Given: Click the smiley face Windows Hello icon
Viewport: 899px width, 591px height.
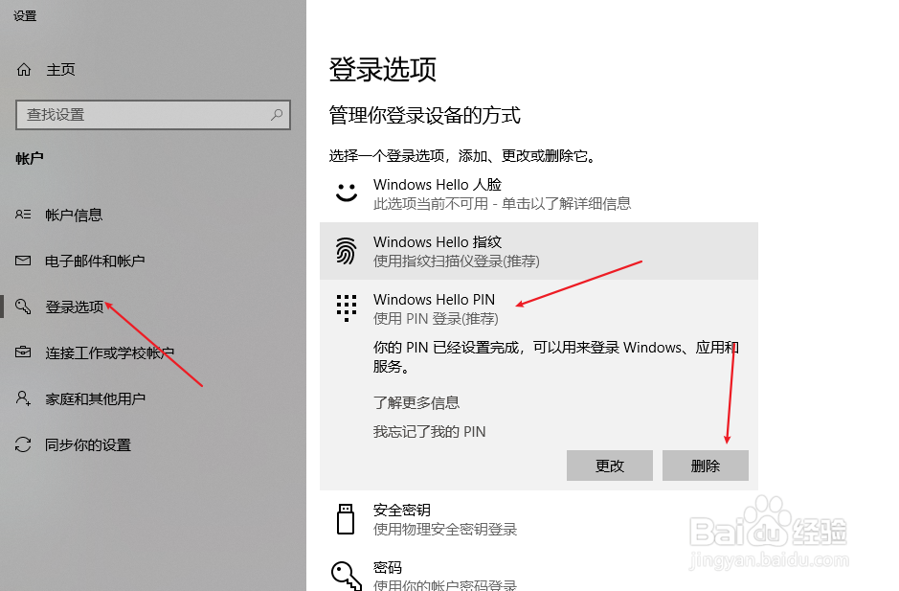Looking at the screenshot, I should (x=347, y=193).
